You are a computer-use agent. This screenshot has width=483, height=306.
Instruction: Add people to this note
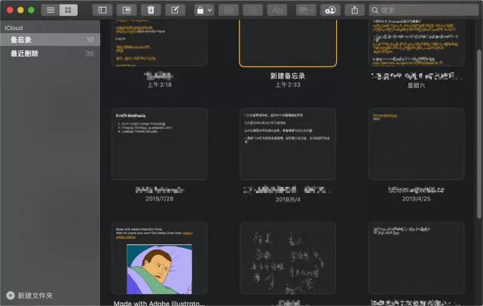click(x=330, y=10)
